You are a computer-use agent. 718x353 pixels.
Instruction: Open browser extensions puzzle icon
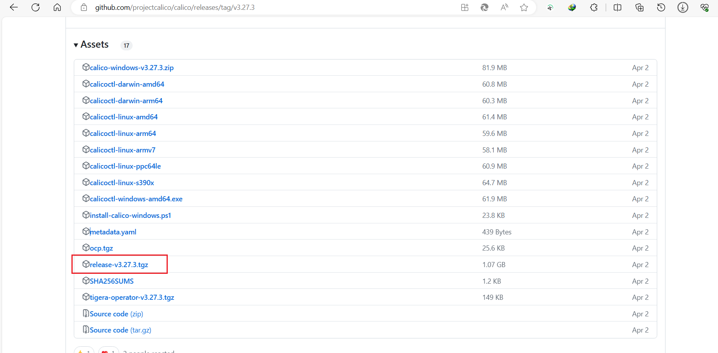pos(594,7)
